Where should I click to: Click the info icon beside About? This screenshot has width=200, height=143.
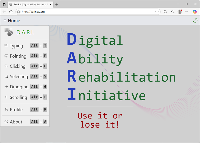coord(6,121)
